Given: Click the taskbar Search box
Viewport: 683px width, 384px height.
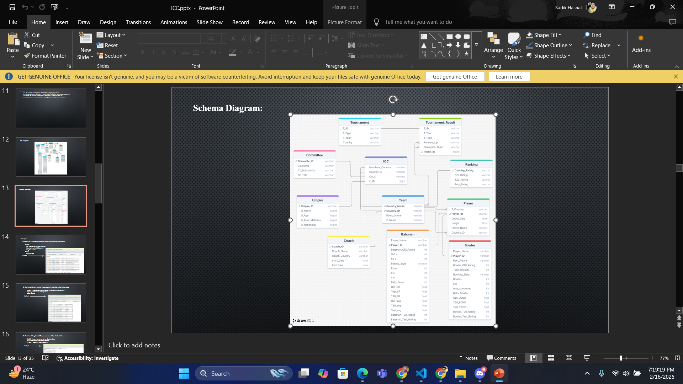Looking at the screenshot, I should (244, 373).
